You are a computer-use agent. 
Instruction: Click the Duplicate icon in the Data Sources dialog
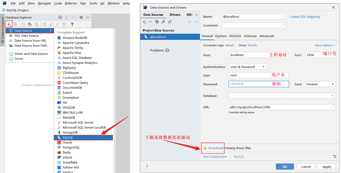[157, 22]
